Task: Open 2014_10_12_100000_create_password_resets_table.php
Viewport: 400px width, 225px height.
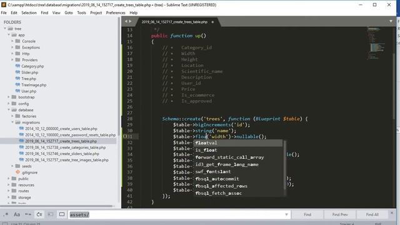Action: pos(71,135)
